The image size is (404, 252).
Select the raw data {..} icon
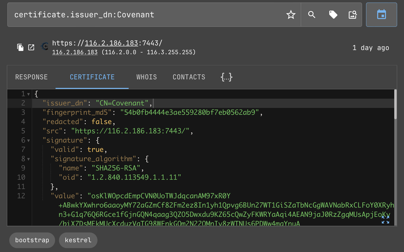click(226, 77)
